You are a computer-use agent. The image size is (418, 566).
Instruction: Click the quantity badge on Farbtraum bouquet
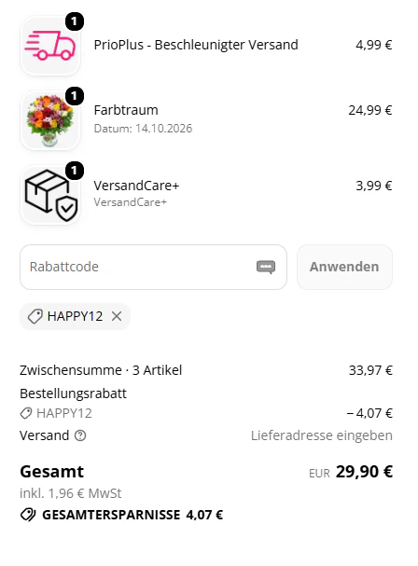click(x=75, y=96)
